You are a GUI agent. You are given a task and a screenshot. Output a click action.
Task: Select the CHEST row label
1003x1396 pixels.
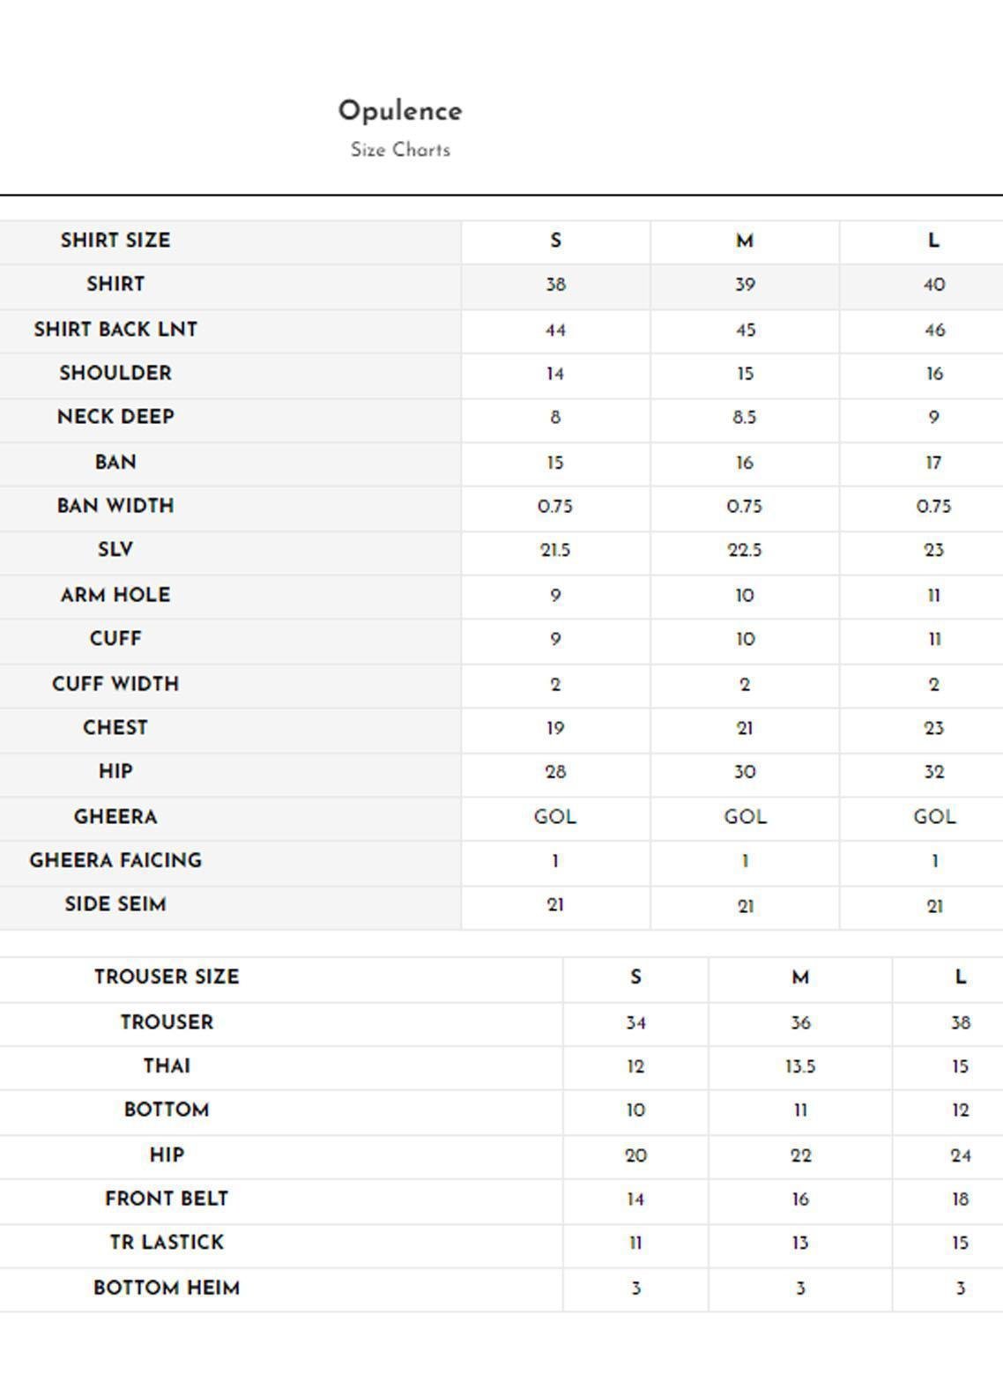(115, 728)
